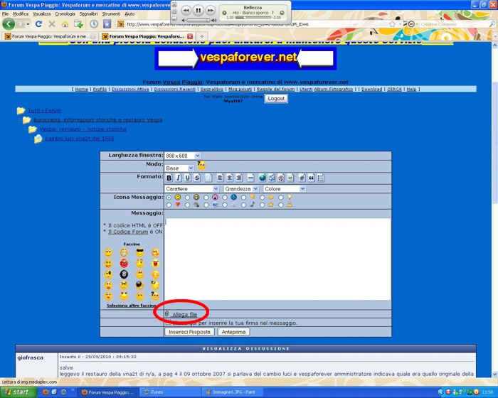The image size is (498, 398).
Task: Select the star message icon radio
Action: (x=262, y=205)
